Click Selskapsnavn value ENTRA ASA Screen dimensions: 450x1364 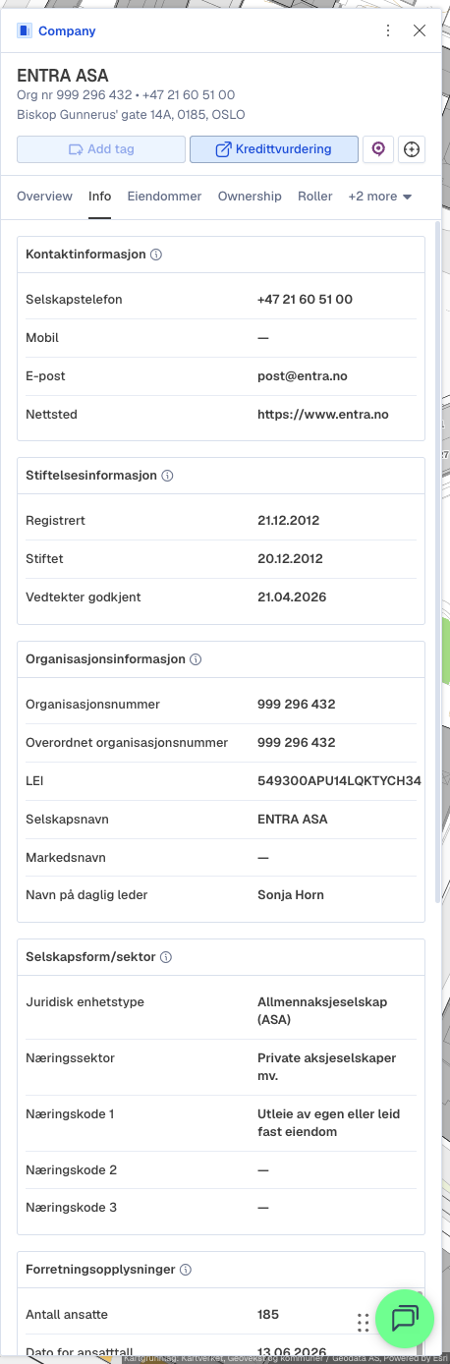click(293, 820)
